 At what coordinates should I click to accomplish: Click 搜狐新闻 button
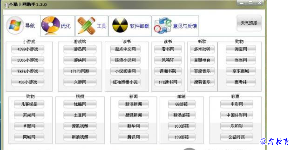134,115
